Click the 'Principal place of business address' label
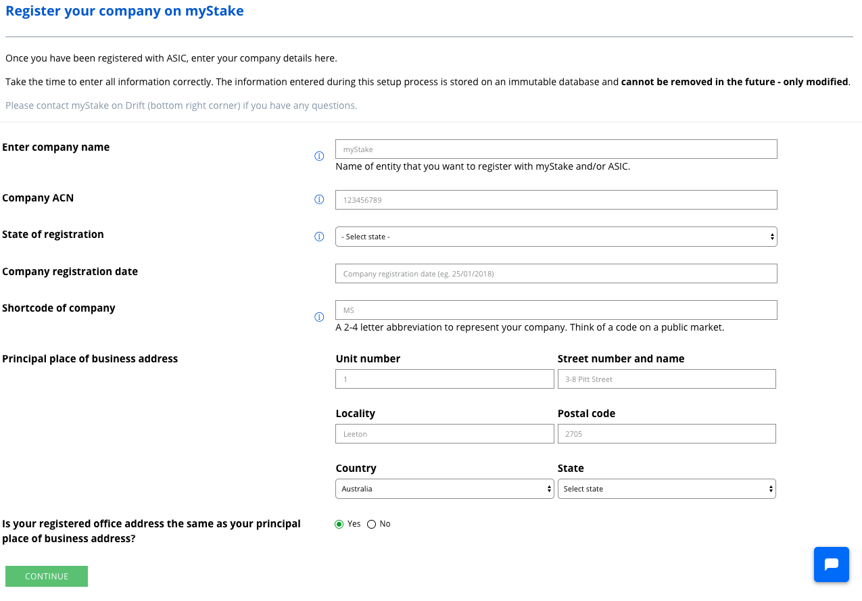Viewport: 862px width, 601px height. [x=90, y=359]
